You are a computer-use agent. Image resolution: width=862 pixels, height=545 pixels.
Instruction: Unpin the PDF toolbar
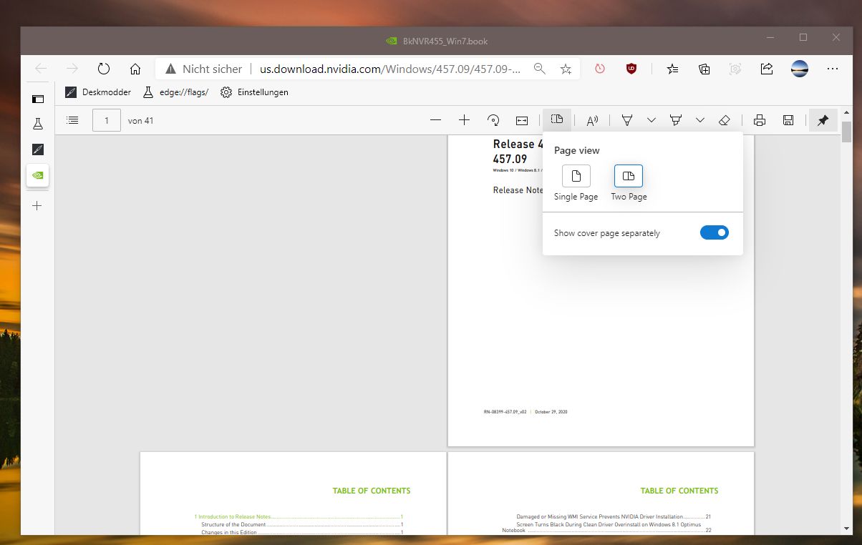pos(823,120)
